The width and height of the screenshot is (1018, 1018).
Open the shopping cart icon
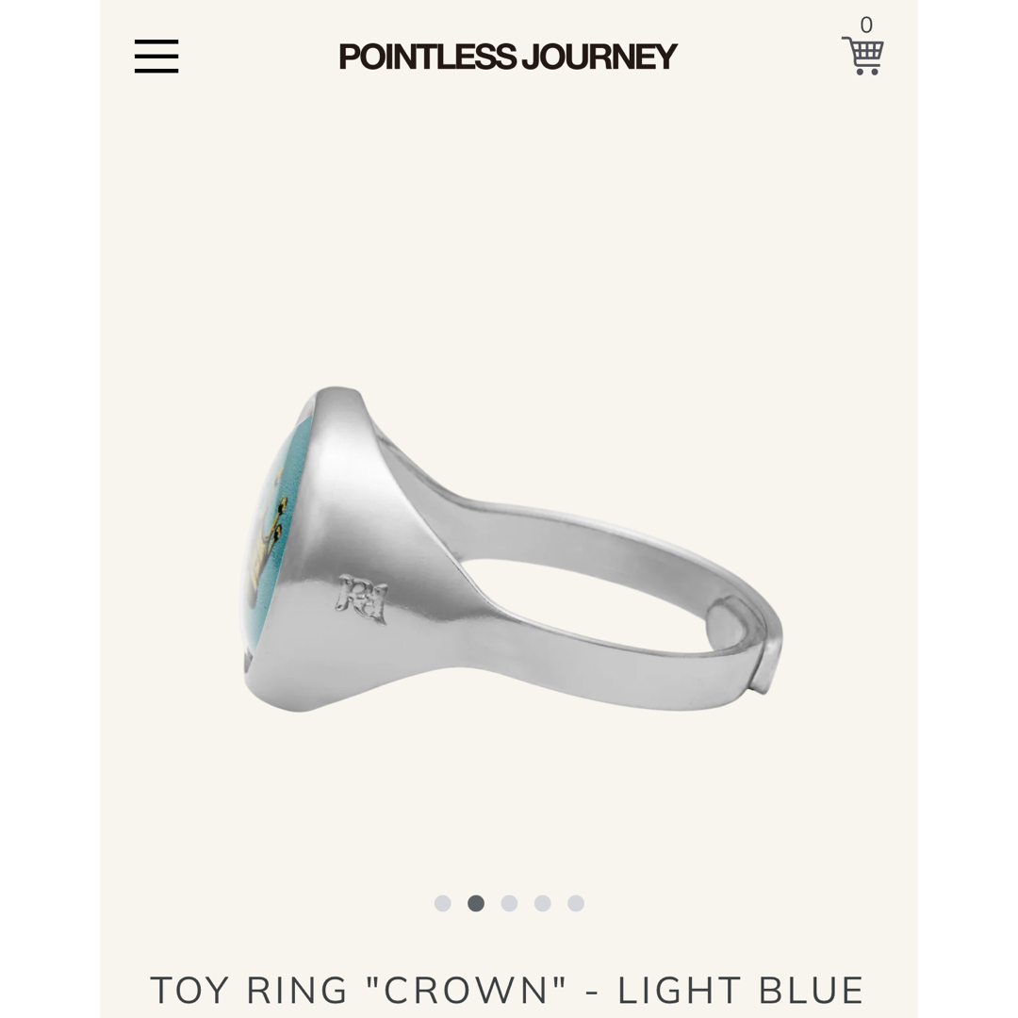coord(862,56)
